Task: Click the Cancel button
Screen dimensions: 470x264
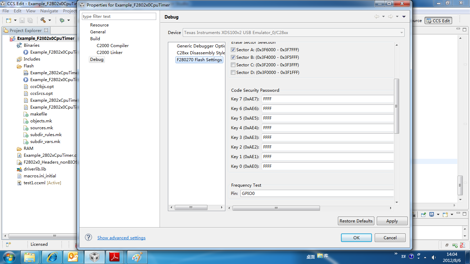Action: click(390, 238)
